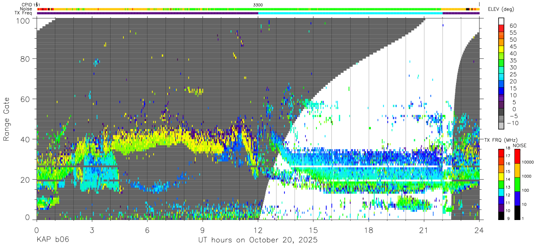
Task: Click the "Range Gate" vertical axis title
Action: tap(7, 119)
